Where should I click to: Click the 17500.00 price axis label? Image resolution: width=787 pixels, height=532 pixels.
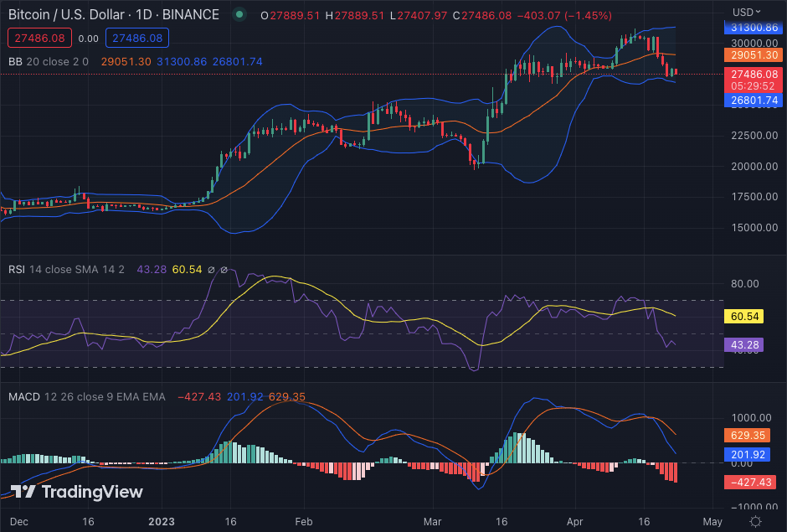754,197
